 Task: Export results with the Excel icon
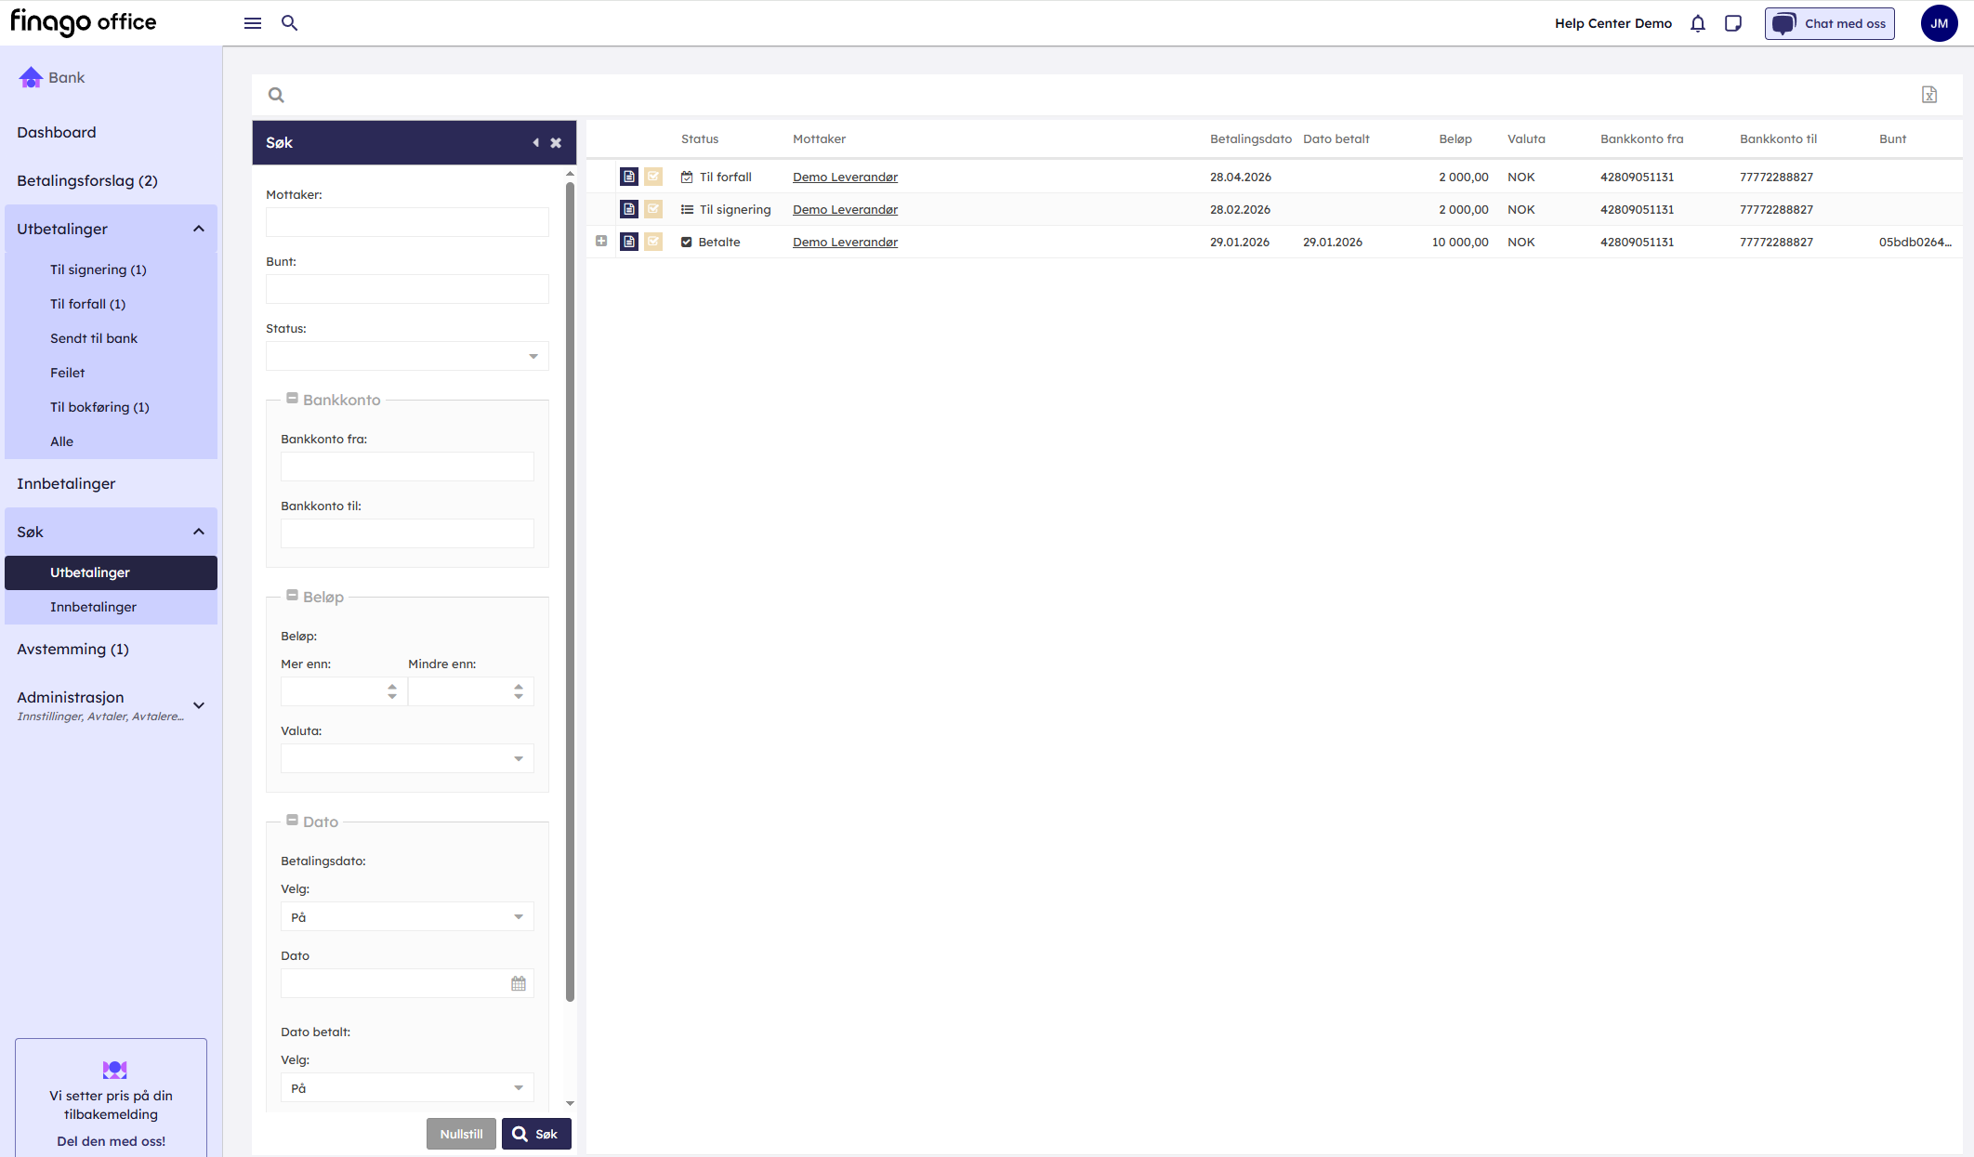(x=1928, y=95)
